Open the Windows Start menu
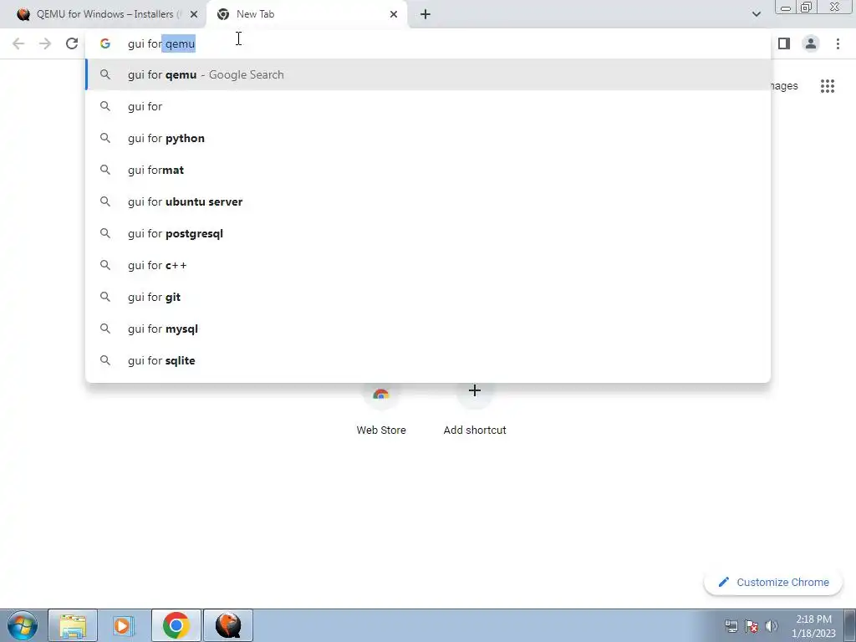This screenshot has height=642, width=856. tap(23, 625)
